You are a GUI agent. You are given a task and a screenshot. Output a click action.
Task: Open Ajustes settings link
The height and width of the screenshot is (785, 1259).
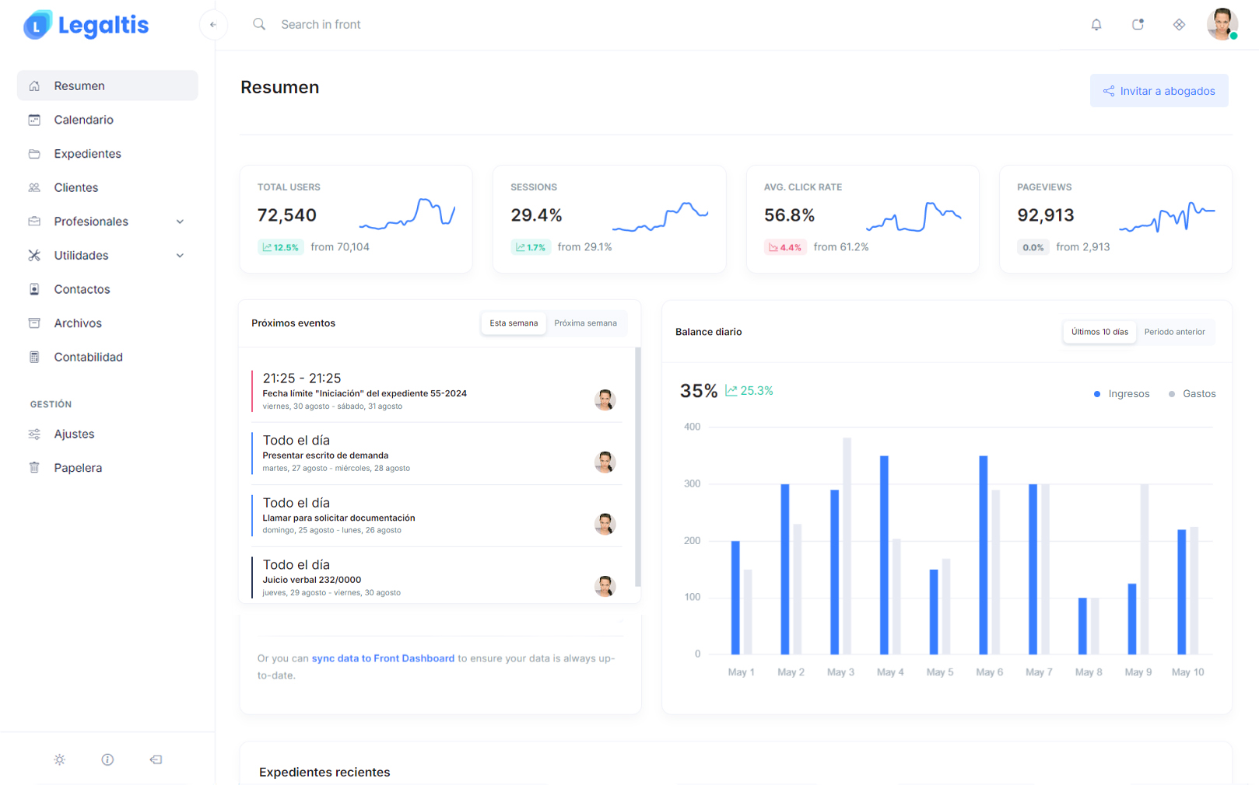pyautogui.click(x=107, y=434)
